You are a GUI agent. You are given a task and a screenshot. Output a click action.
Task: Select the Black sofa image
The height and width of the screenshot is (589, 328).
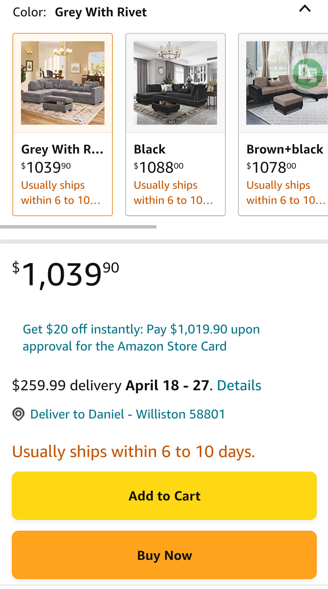tap(175, 83)
